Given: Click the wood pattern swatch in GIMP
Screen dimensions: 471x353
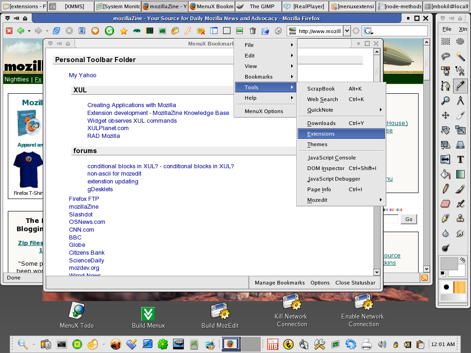Looking at the screenshot, I should (460, 287).
